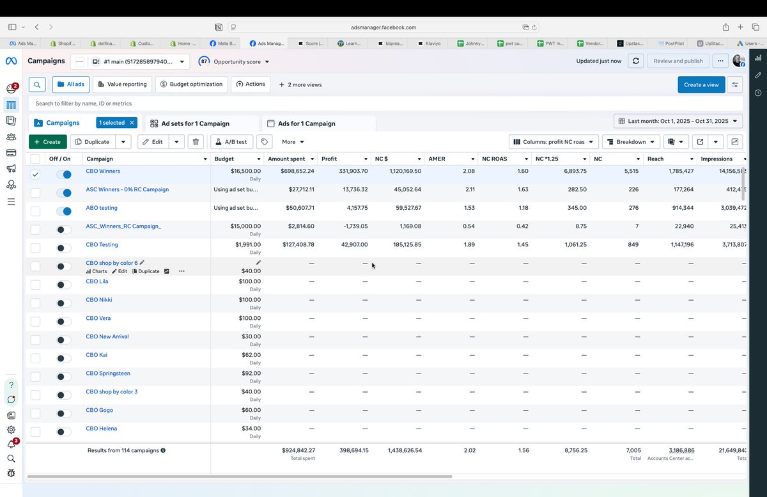This screenshot has height=497, width=767.
Task: Open the charts insights icon on the right rail
Action: tap(757, 59)
